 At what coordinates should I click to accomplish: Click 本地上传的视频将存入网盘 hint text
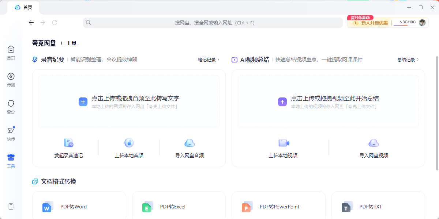[x=334, y=107]
